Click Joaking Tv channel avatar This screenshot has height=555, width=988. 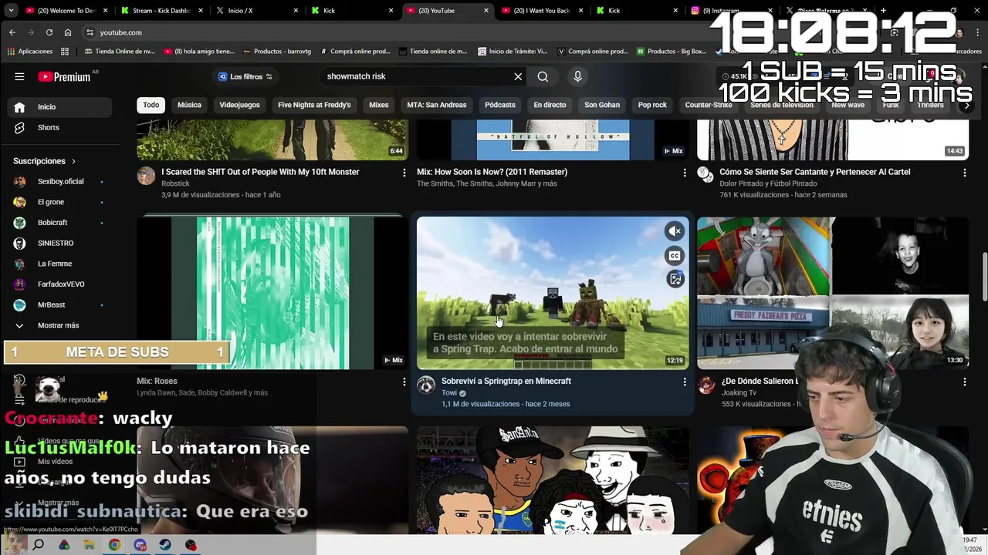click(706, 385)
